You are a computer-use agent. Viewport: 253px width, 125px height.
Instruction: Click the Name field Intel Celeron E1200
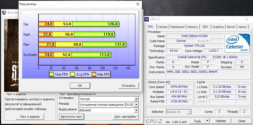195,36
